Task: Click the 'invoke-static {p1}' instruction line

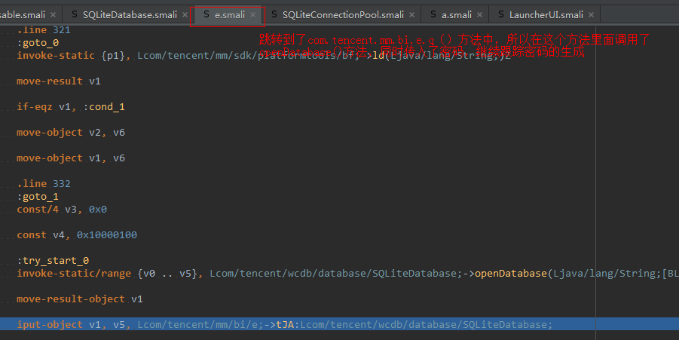Action: point(263,56)
